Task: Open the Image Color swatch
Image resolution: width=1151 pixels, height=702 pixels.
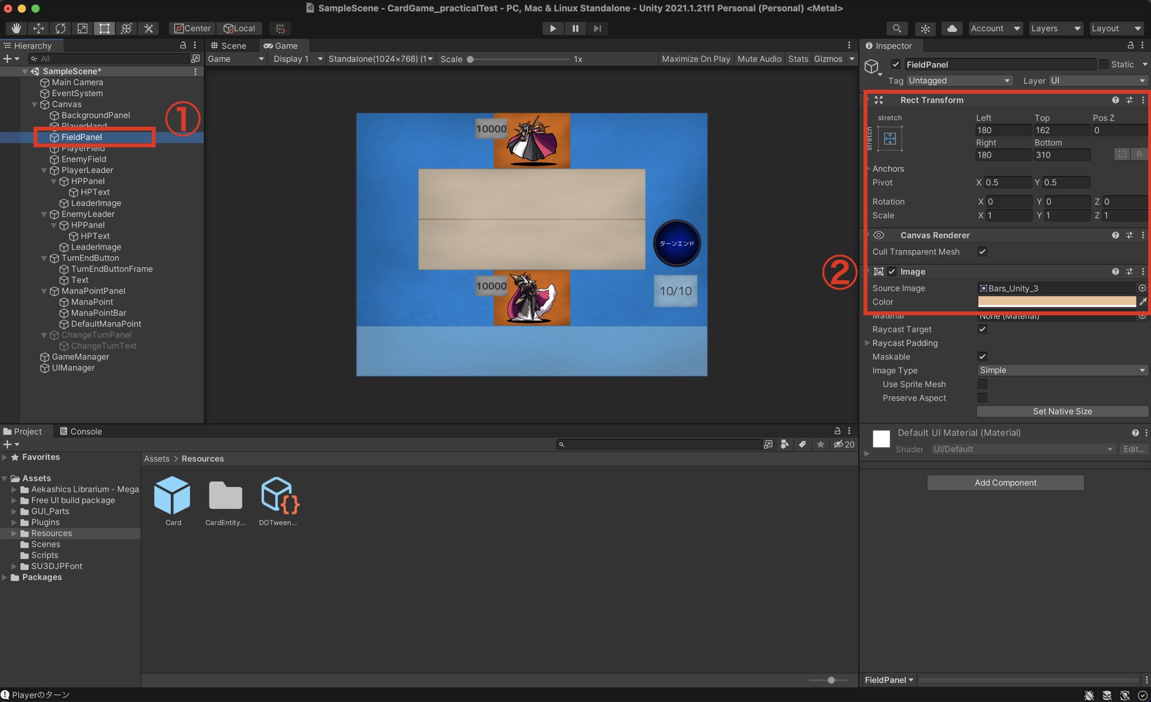Action: pyautogui.click(x=1056, y=302)
